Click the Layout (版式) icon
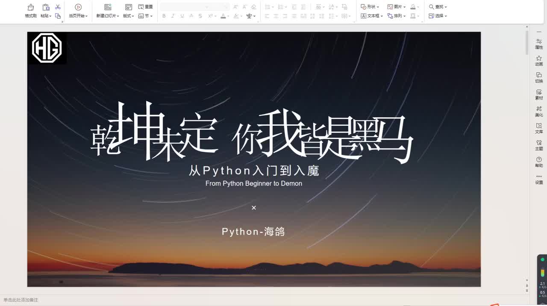This screenshot has width=547, height=306. 128,7
